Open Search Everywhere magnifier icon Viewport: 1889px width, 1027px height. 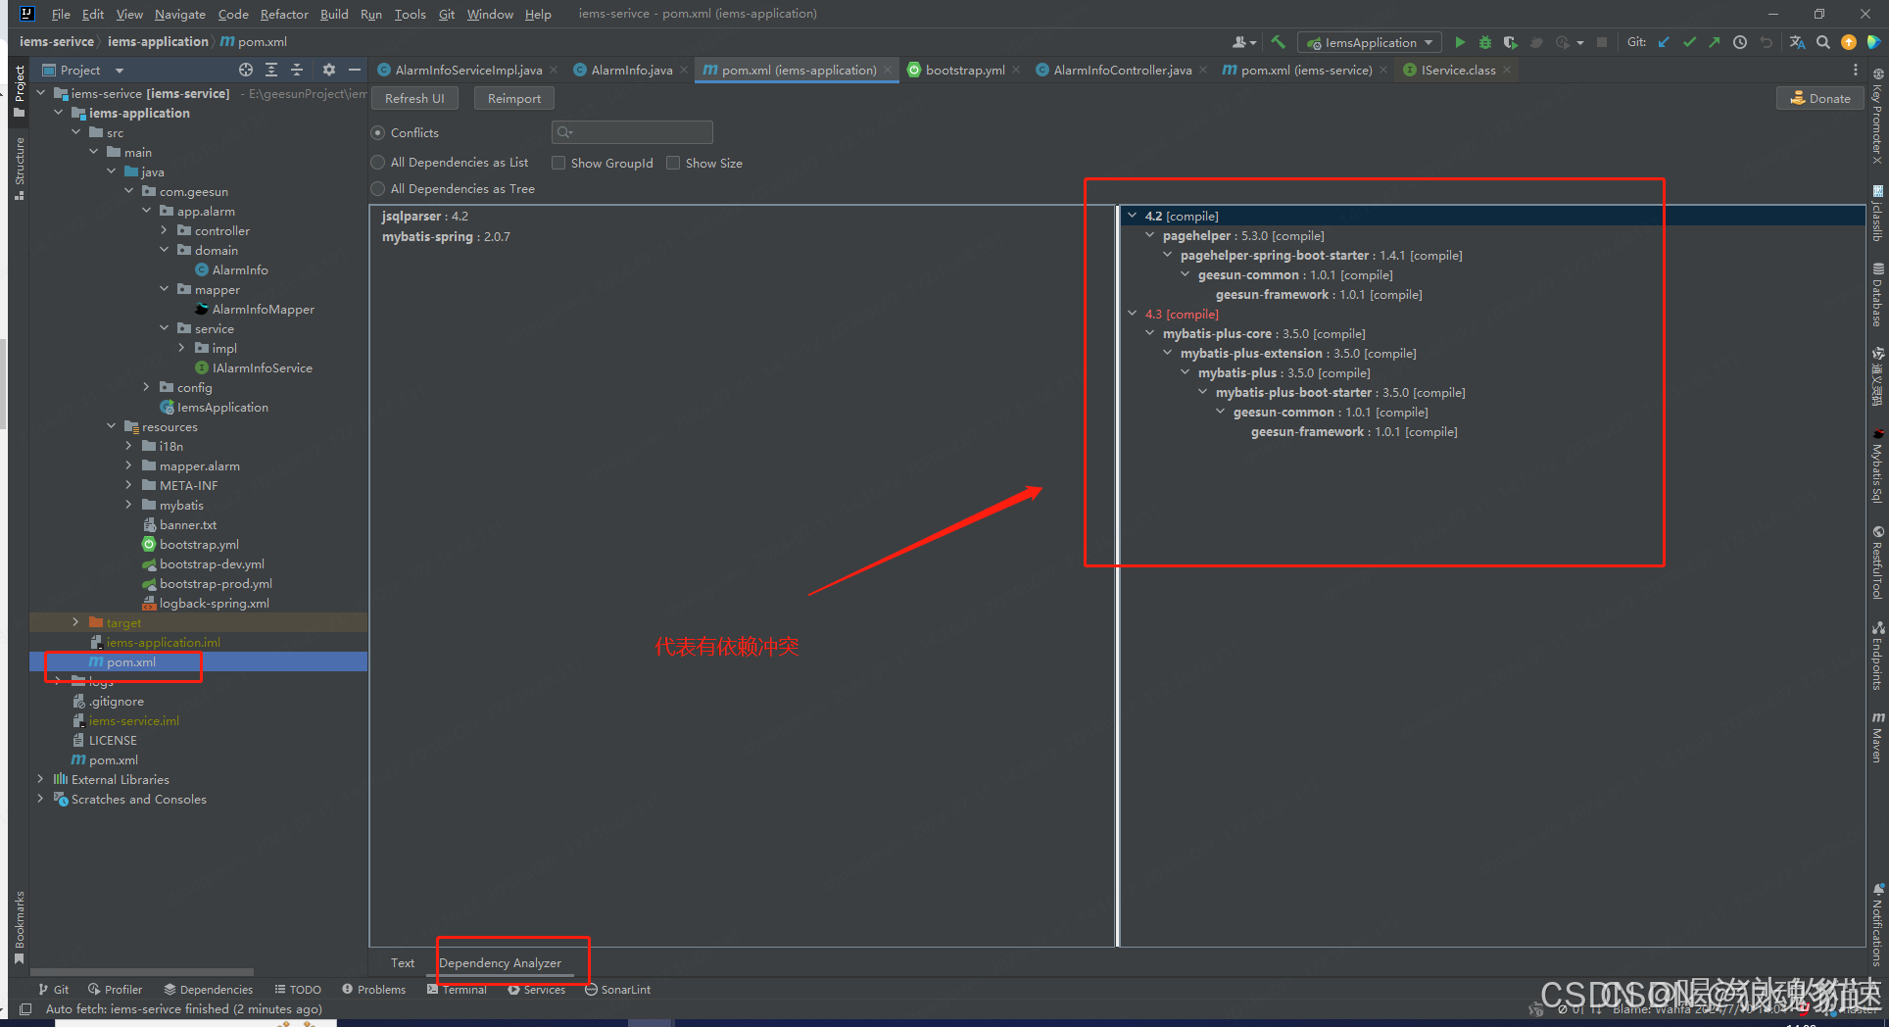1823,42
